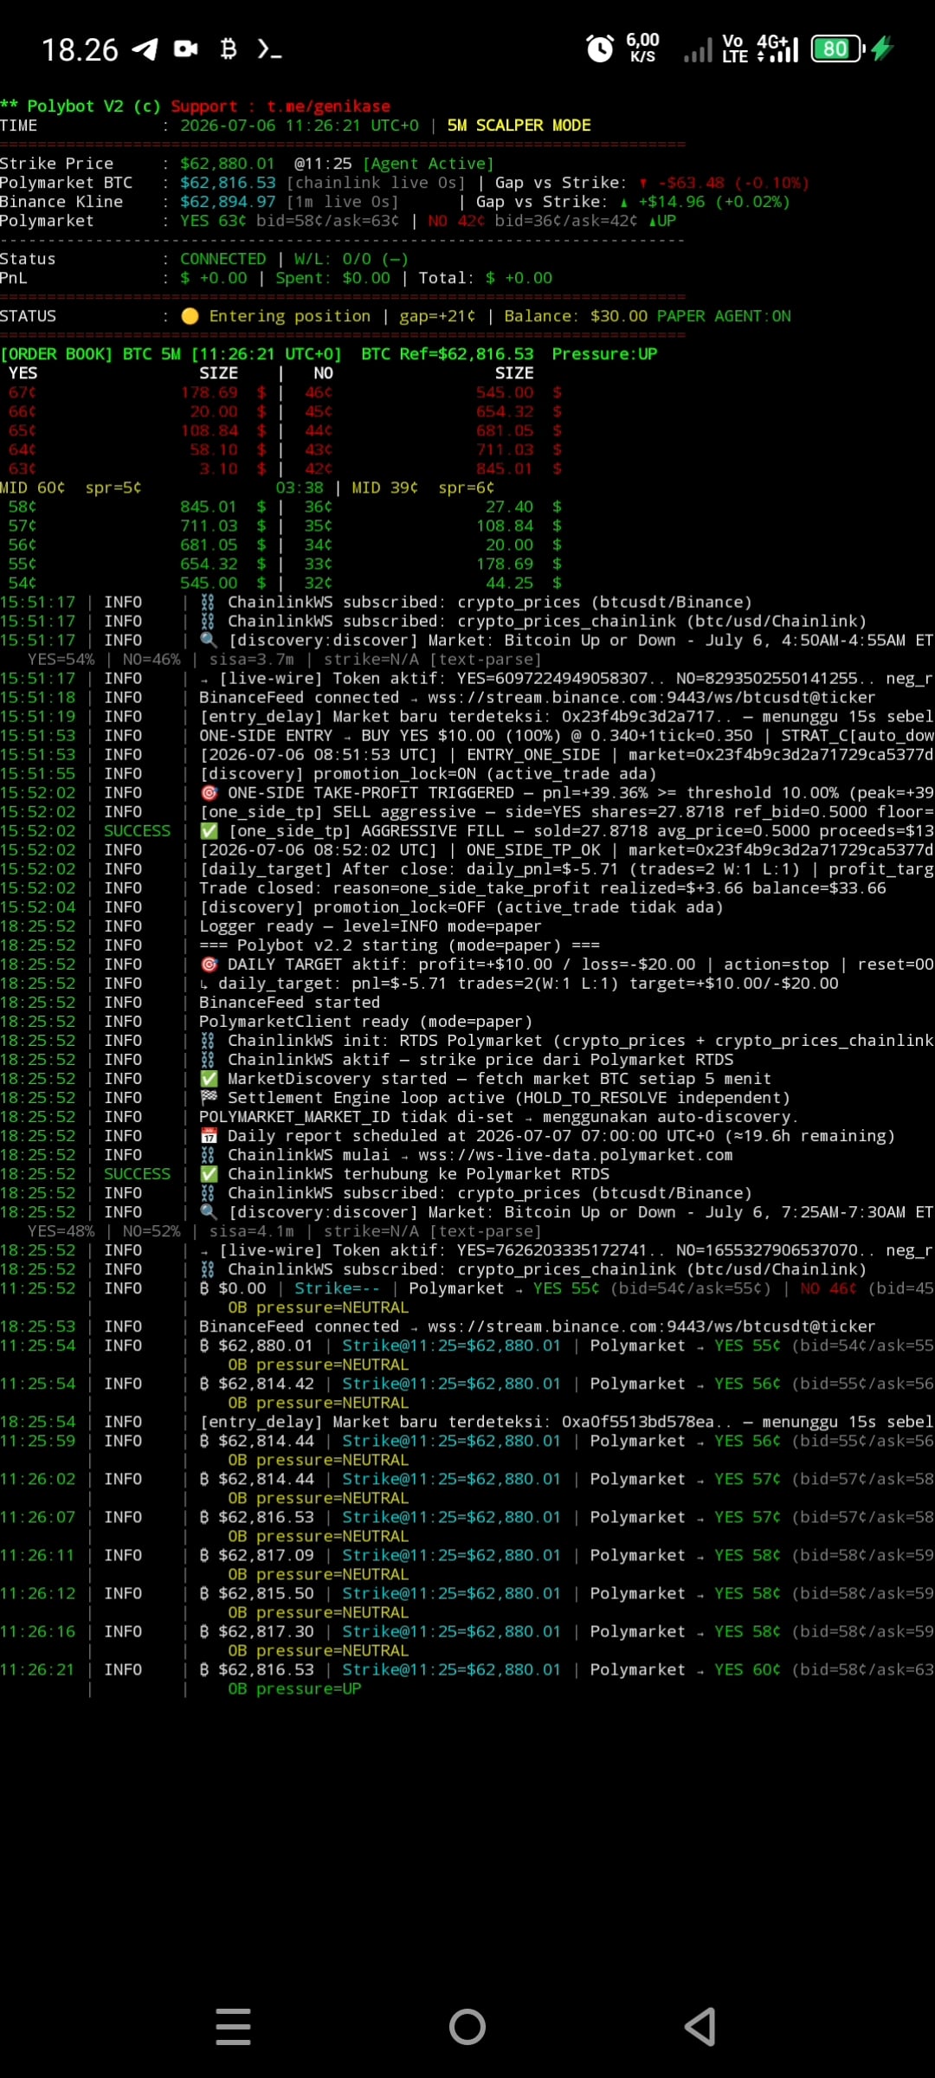
Task: Click the 5M SCALPER MODE label
Action: pyautogui.click(x=519, y=125)
